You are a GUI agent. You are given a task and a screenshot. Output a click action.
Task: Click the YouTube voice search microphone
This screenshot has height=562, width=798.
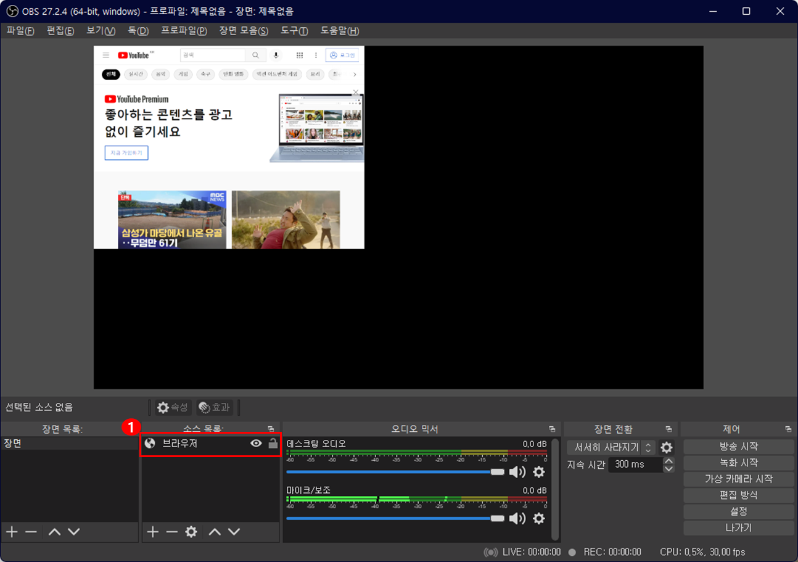pos(276,56)
